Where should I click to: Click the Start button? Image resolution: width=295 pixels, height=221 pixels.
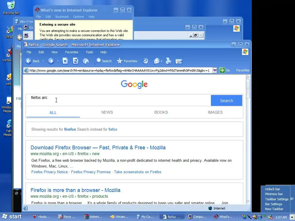[12, 216]
